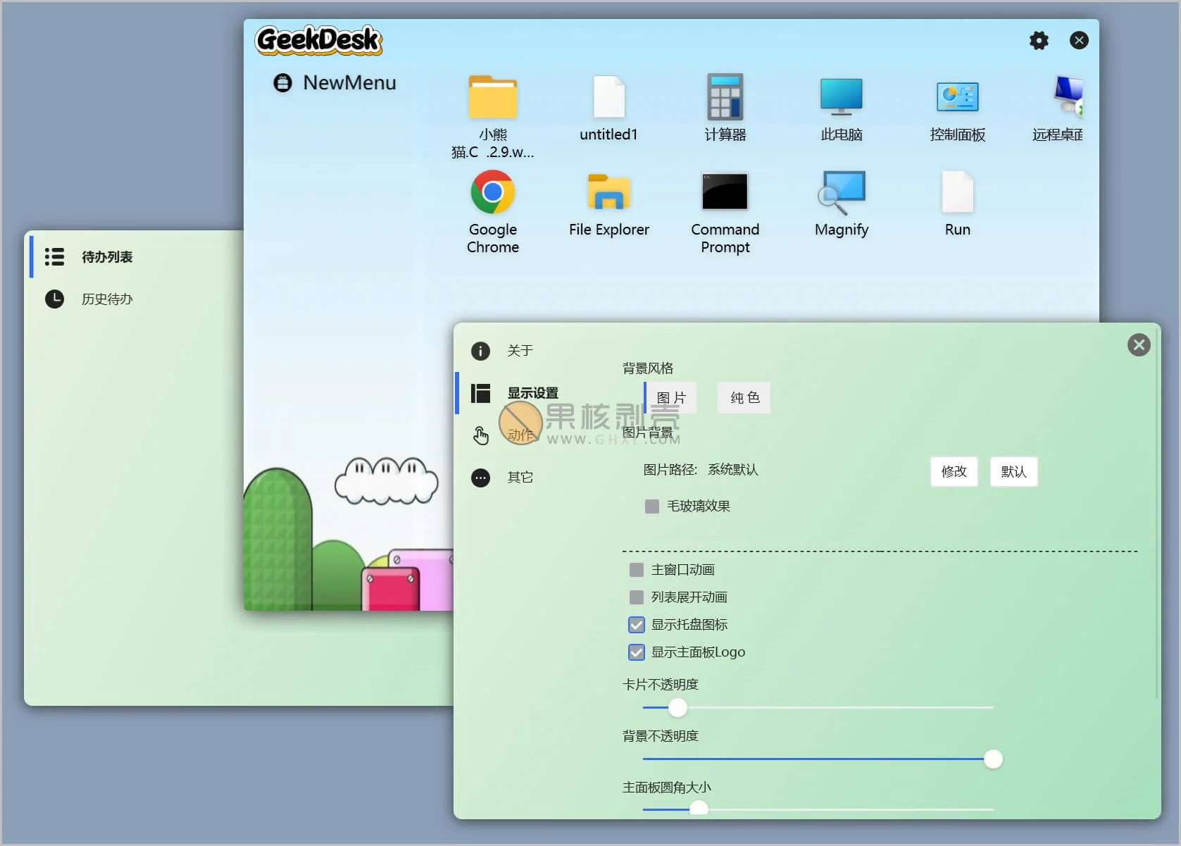Enable the 毛玻璃效果 checkbox
The width and height of the screenshot is (1181, 846).
652,506
